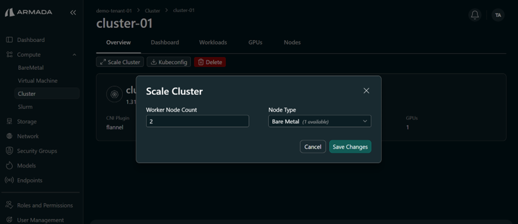Open the Workloads tab
Viewport: 518px width, 224px height.
[213, 42]
